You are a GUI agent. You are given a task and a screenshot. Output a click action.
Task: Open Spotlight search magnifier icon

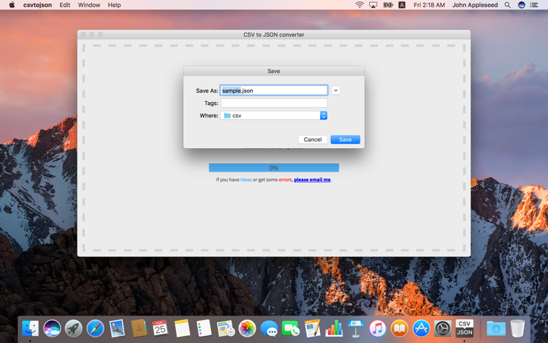tap(508, 5)
